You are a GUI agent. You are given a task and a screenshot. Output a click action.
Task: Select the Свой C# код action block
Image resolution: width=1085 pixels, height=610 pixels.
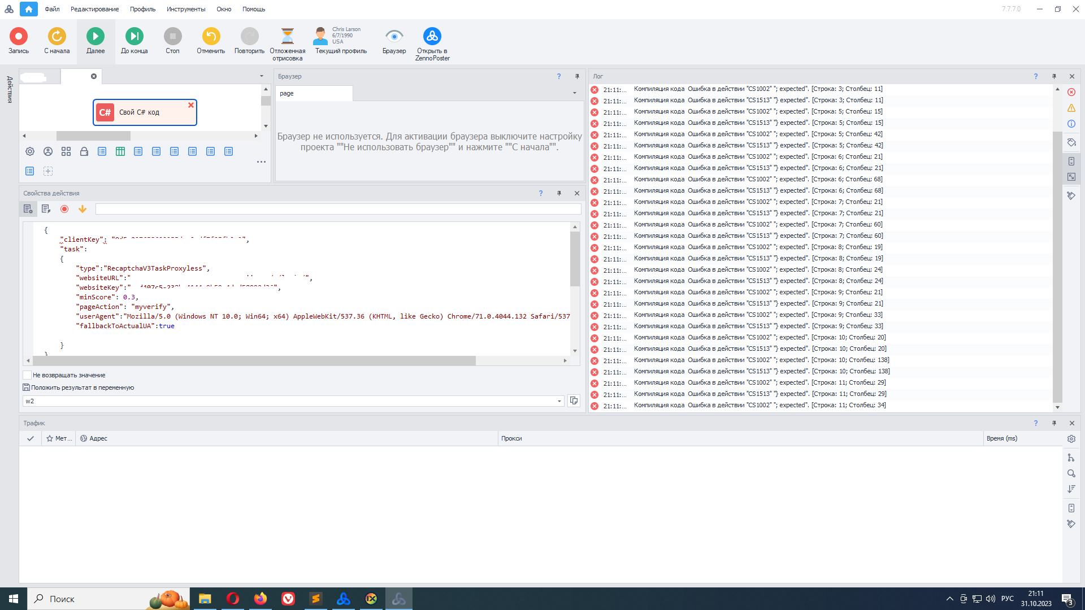coord(145,112)
